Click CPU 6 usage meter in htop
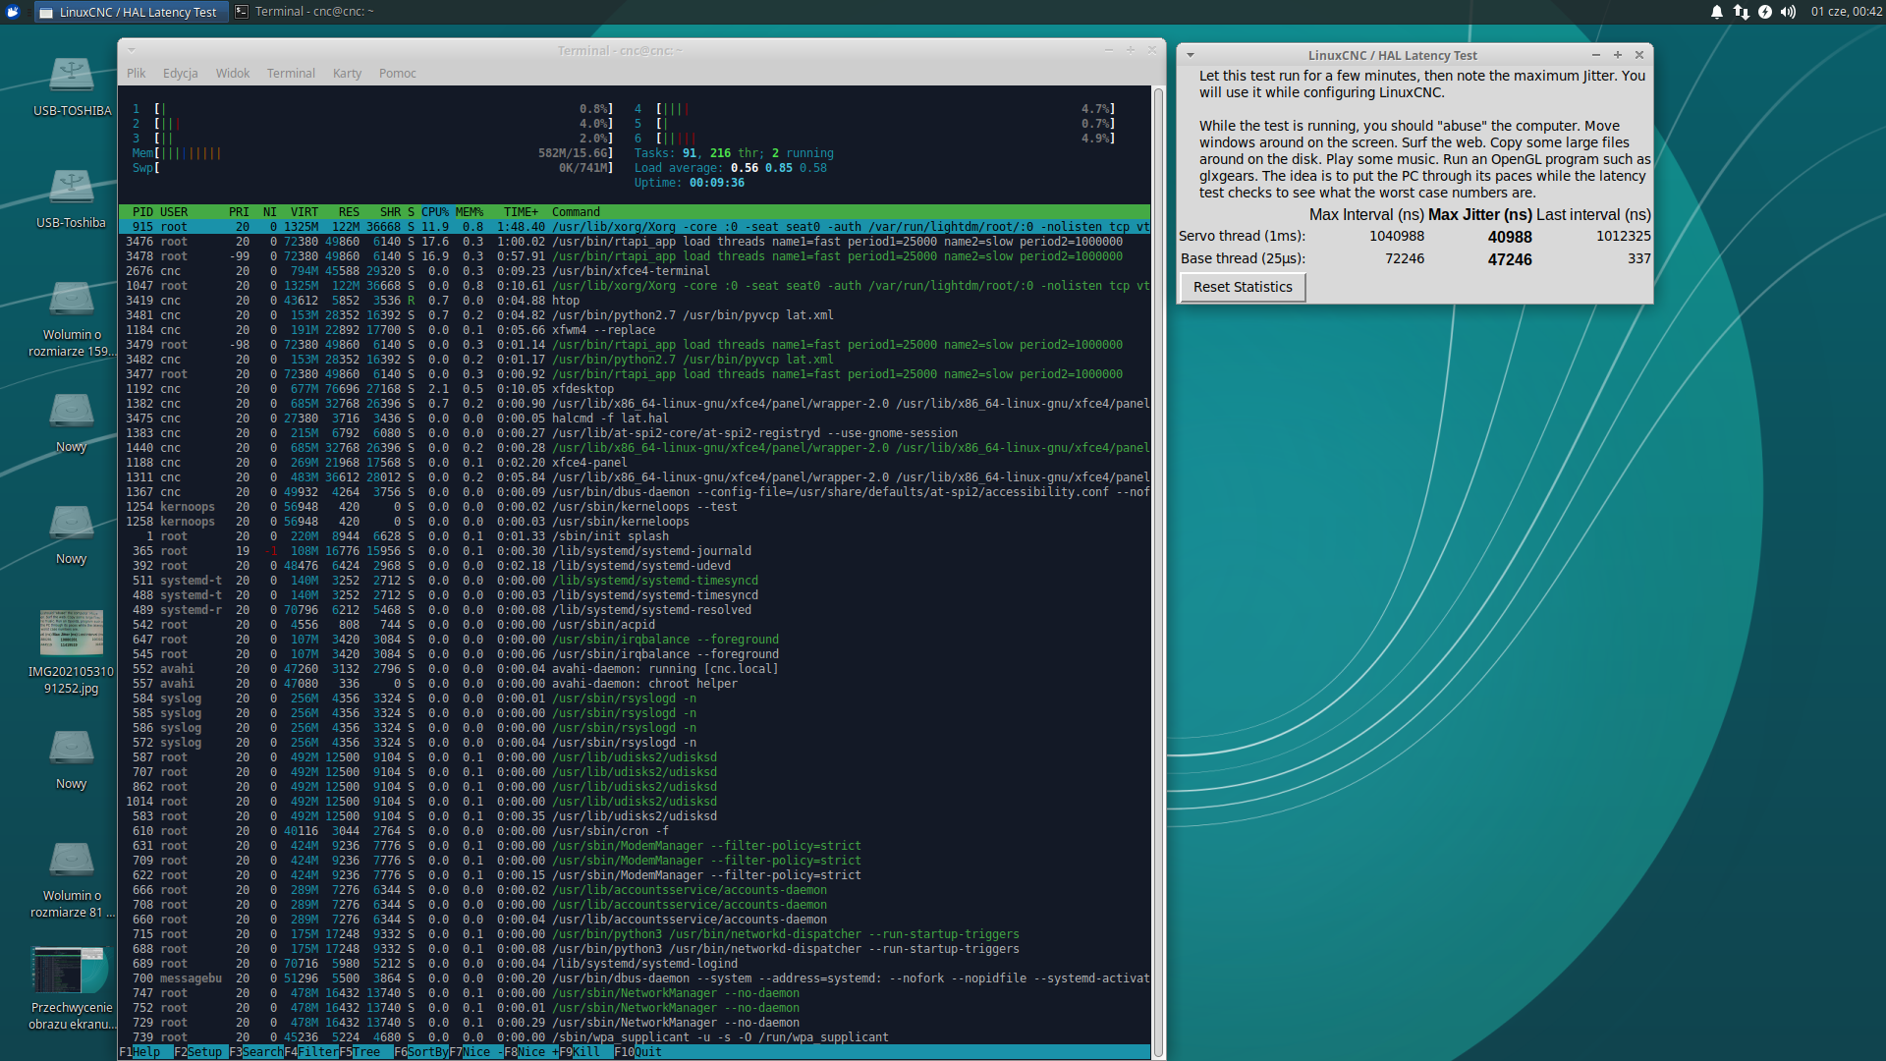 coord(874,139)
